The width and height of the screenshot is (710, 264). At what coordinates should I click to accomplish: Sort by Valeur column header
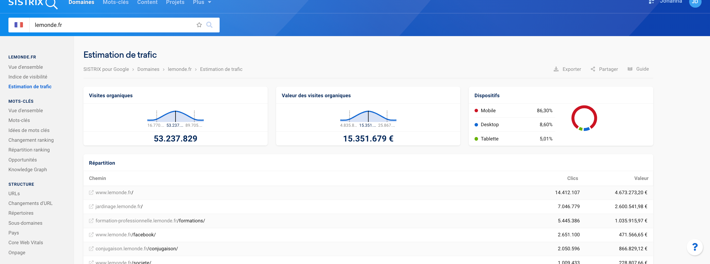coord(641,178)
